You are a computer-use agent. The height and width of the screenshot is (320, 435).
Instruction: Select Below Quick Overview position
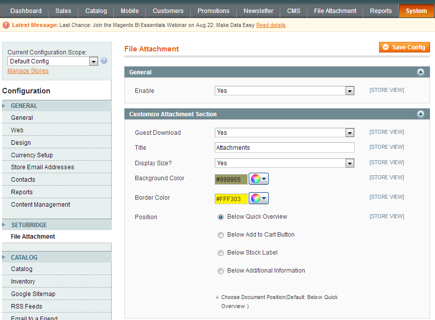coord(221,217)
